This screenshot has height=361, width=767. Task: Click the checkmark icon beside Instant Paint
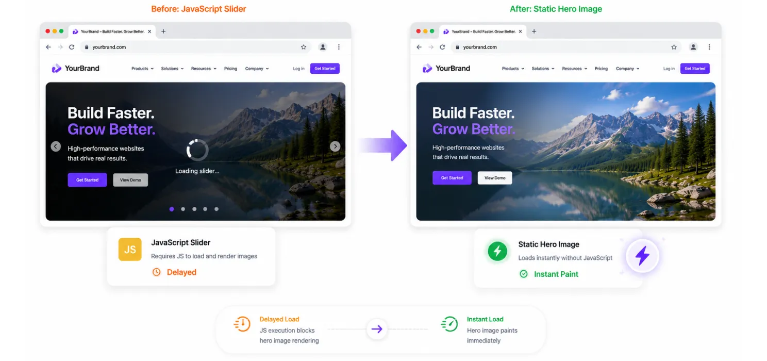[x=524, y=274]
